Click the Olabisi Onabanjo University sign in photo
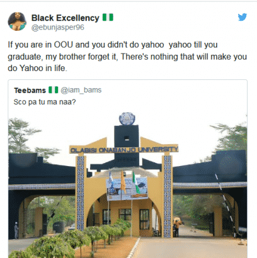257x258 pixels. pos(124,150)
